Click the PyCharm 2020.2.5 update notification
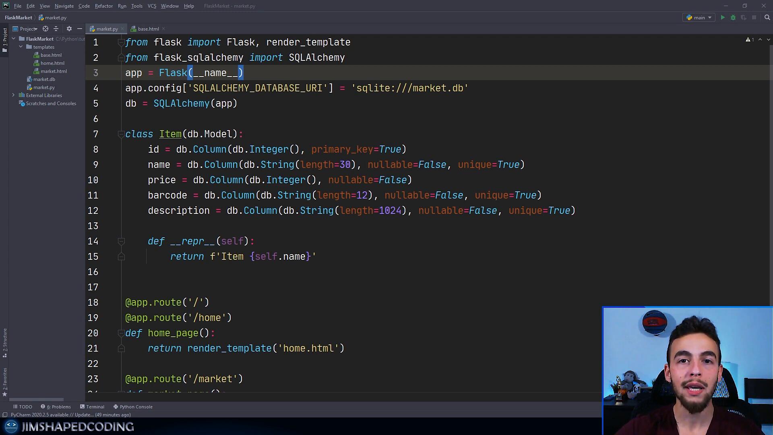Screen dimensions: 773x435 70,415
